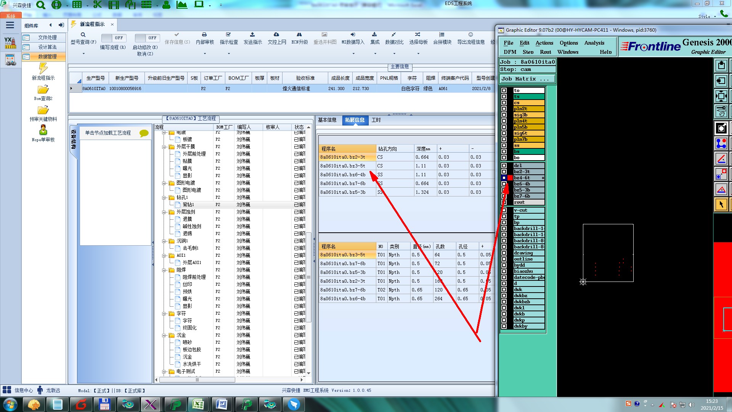732x412 pixels.
Task: Select 设计算法 in the component library
Action: pos(47,47)
